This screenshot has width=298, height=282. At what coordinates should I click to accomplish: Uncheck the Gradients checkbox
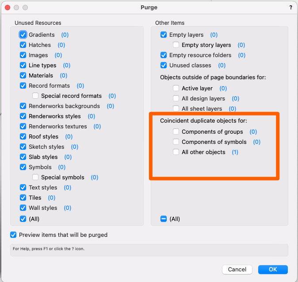tap(23, 35)
